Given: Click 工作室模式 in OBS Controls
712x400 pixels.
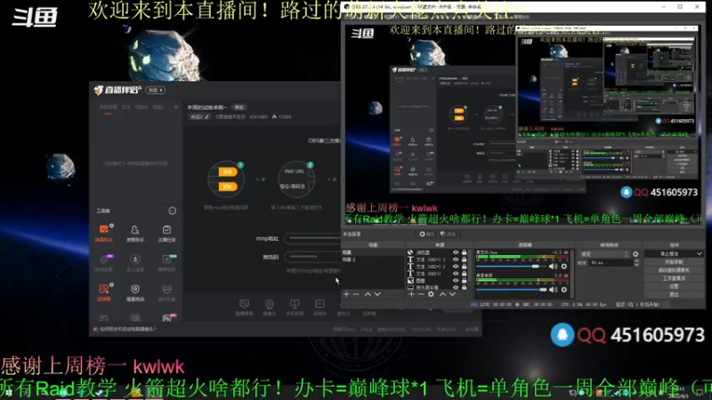Looking at the screenshot, I should [x=674, y=278].
